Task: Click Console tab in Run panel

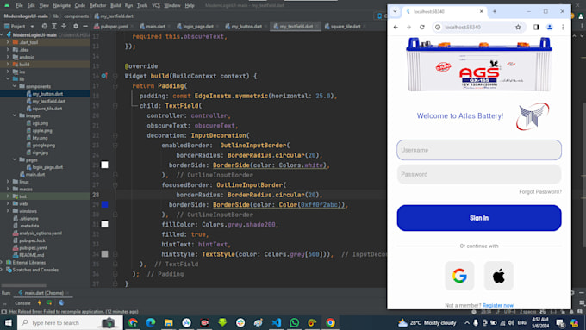Action: [22, 303]
